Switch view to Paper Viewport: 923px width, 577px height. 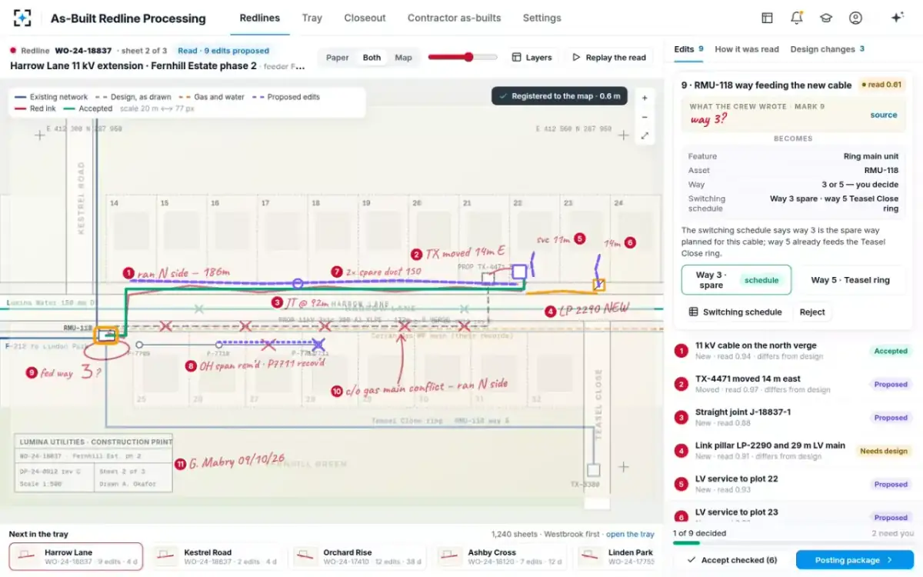[337, 58]
